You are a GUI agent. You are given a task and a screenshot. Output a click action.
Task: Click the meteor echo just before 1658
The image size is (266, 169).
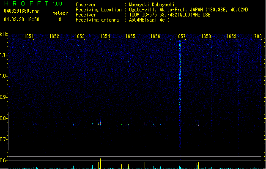198,124
